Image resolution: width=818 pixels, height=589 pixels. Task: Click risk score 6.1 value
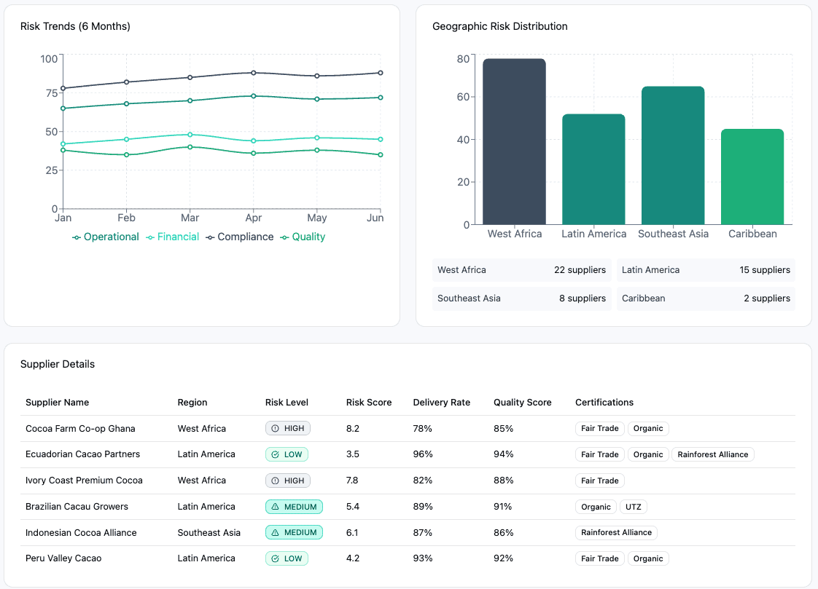click(x=352, y=533)
